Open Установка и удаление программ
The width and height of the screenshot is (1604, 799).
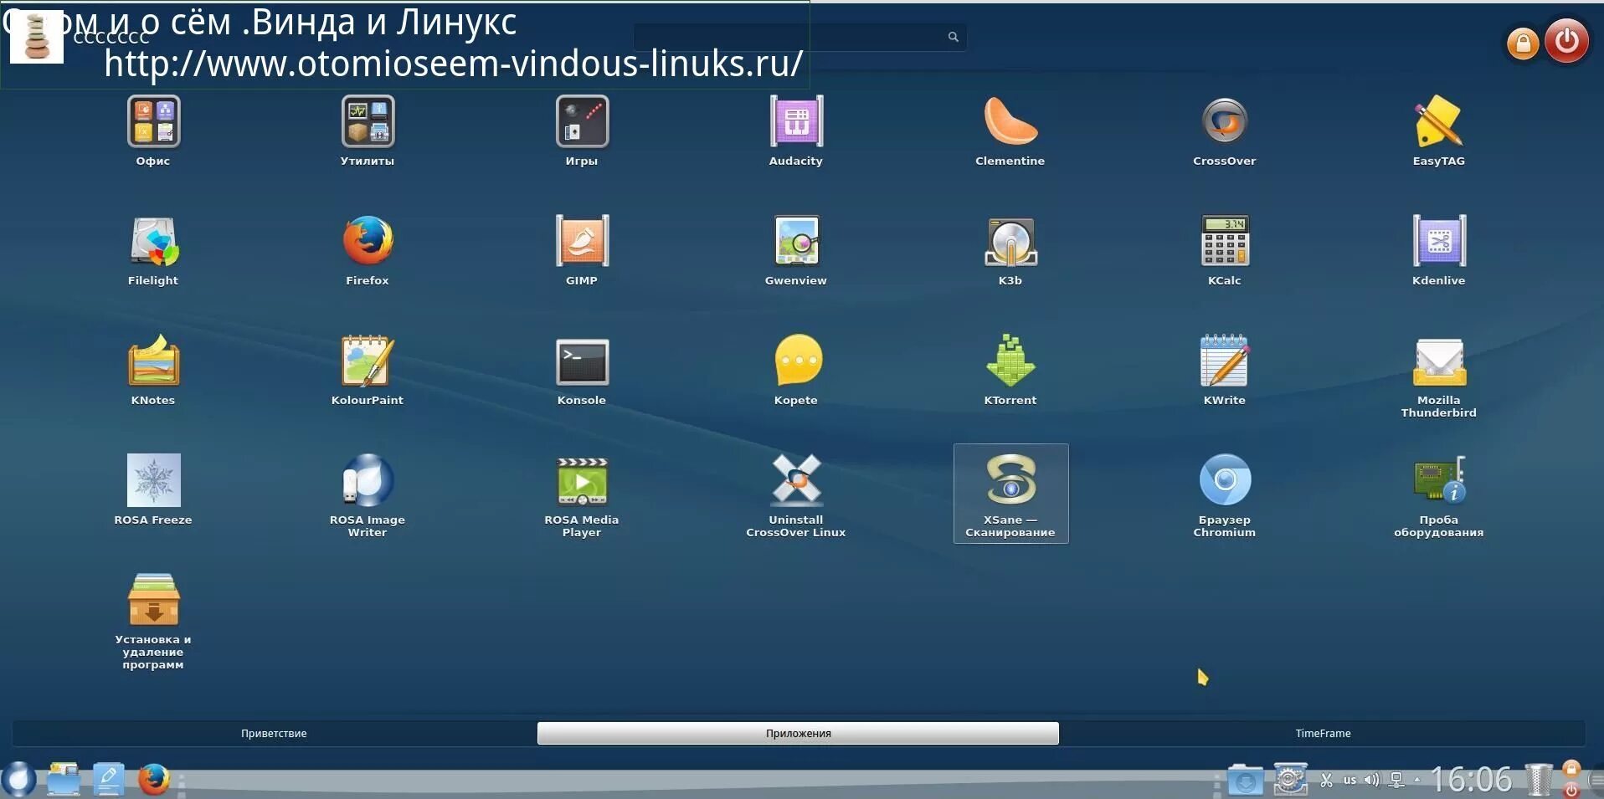pos(153,622)
